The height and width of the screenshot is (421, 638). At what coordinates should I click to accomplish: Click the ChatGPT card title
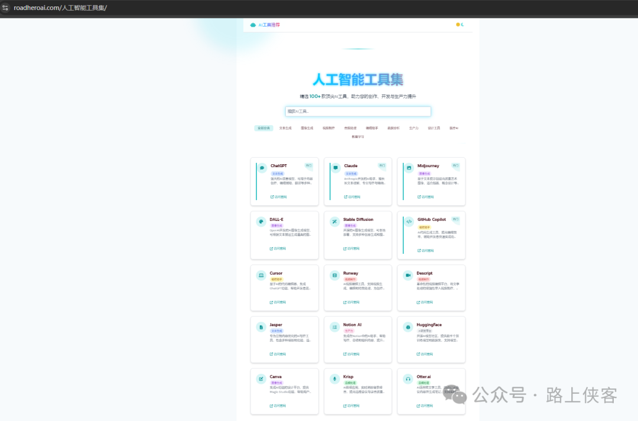point(279,165)
